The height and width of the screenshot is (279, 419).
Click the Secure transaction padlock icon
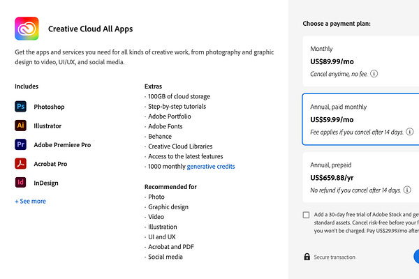point(307,257)
